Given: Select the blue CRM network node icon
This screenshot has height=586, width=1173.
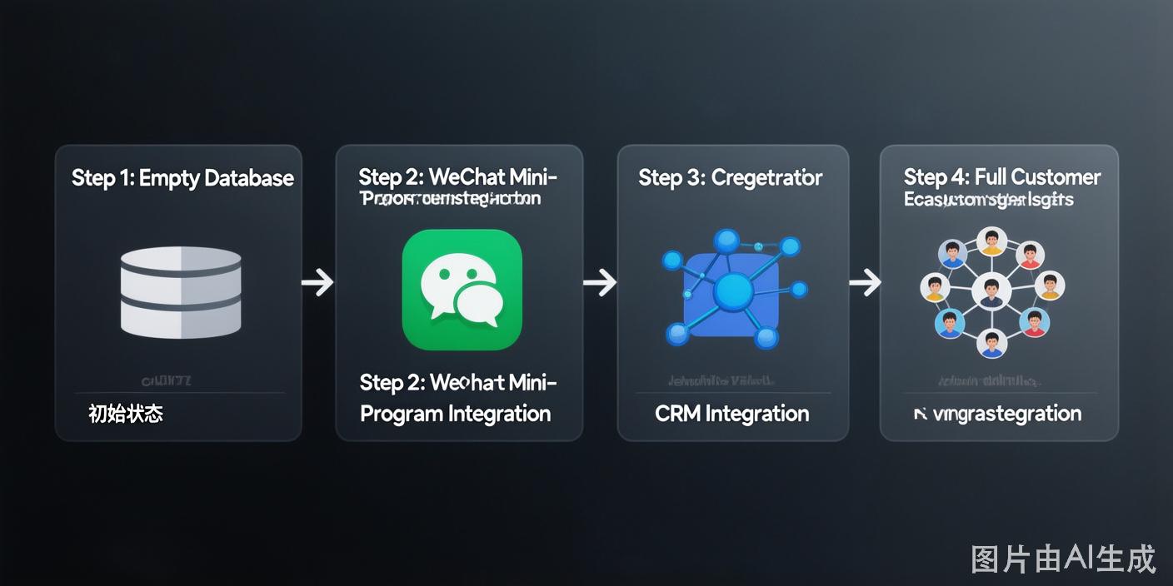Looking at the screenshot, I should (x=733, y=289).
